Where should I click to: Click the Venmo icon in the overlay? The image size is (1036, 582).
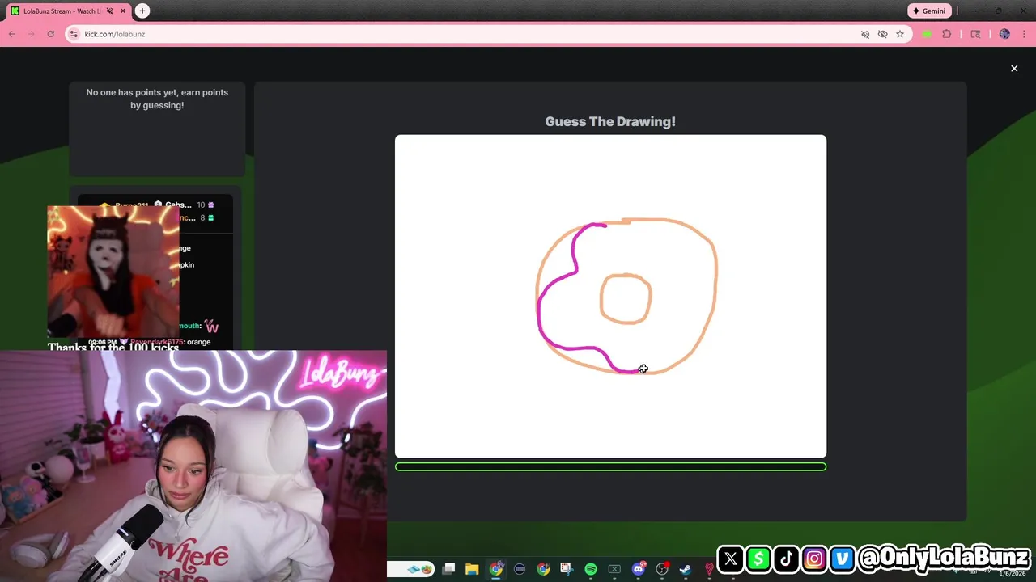coord(843,558)
